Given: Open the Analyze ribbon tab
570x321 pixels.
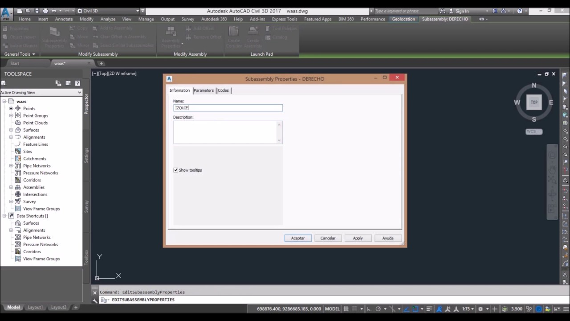Looking at the screenshot, I should (108, 19).
